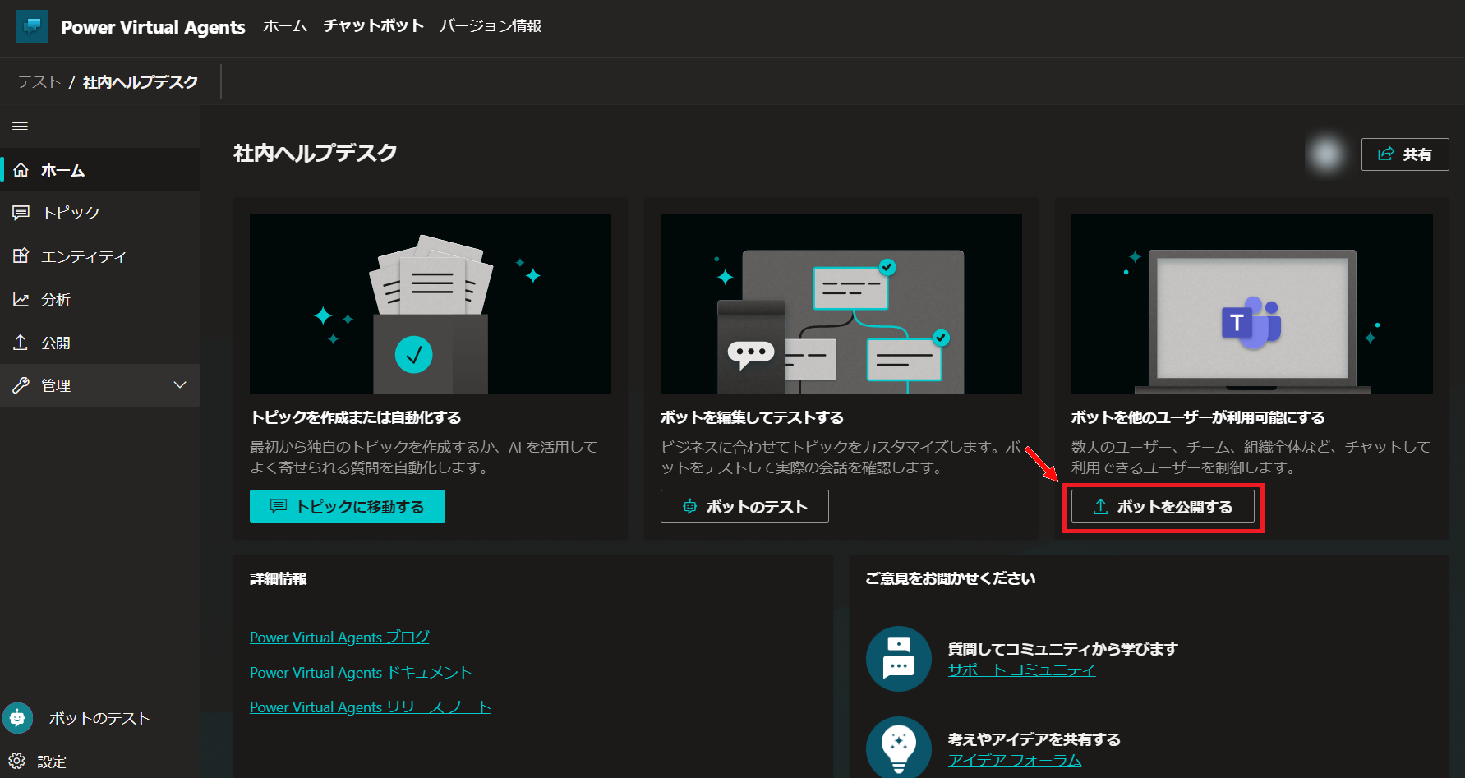The width and height of the screenshot is (1465, 778).
Task: Click the エンティティ icon in sidebar
Action: click(21, 255)
